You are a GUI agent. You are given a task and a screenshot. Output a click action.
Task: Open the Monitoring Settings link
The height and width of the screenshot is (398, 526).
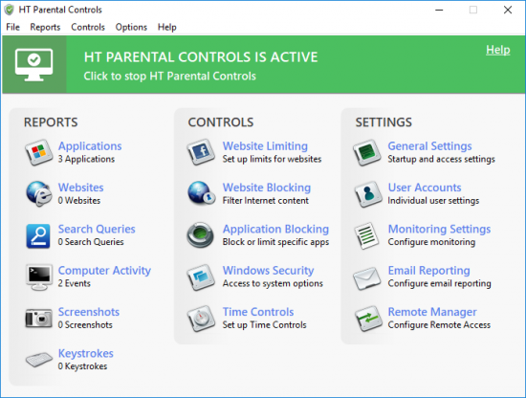click(439, 229)
